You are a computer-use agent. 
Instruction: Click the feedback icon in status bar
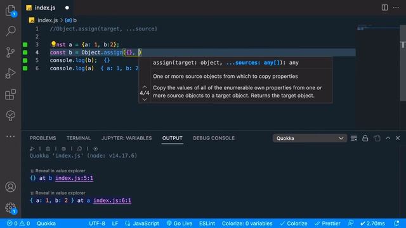(x=351, y=224)
